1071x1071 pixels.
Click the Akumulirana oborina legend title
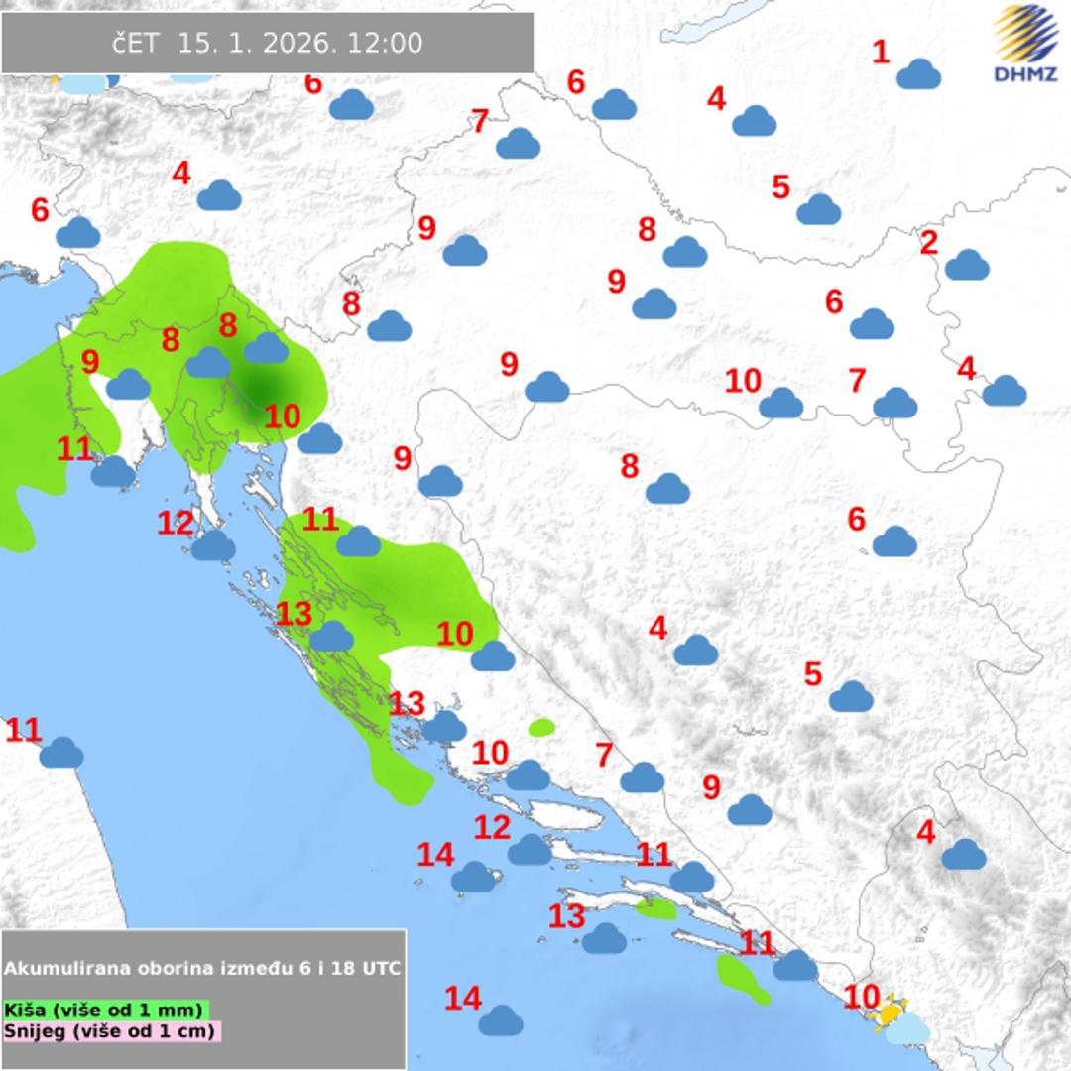202,968
